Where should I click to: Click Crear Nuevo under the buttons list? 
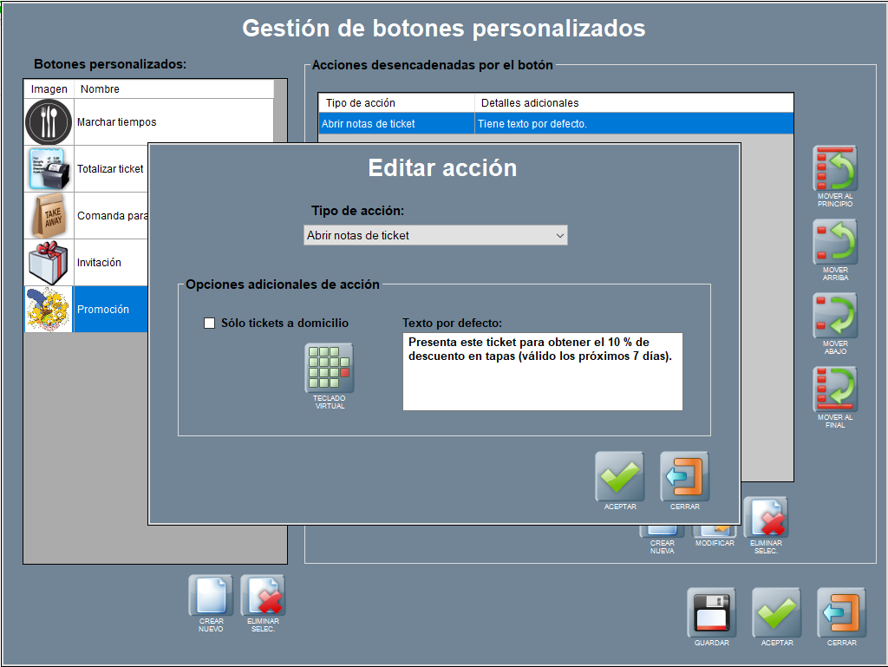pyautogui.click(x=211, y=596)
